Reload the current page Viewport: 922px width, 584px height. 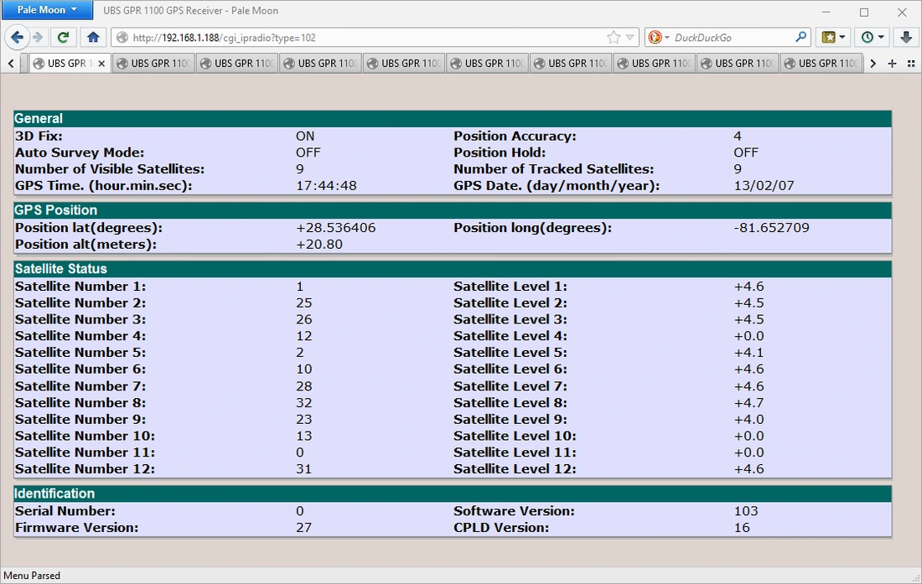coord(63,38)
